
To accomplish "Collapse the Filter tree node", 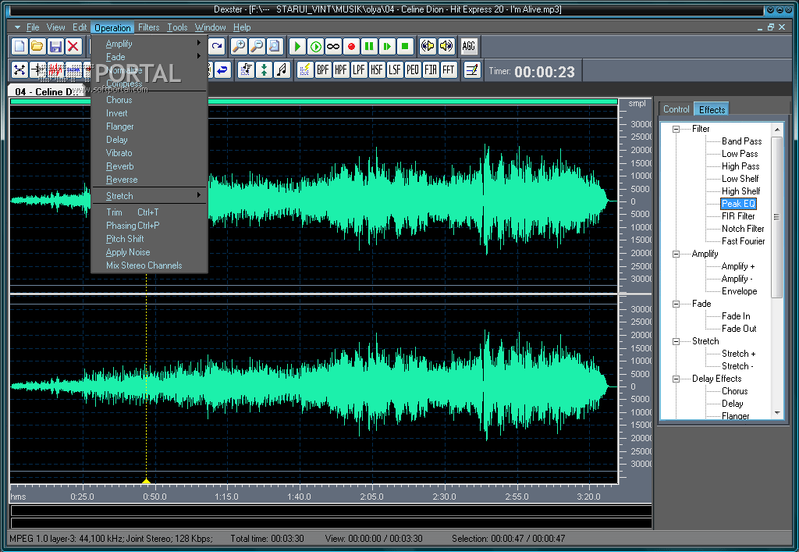I will 676,129.
